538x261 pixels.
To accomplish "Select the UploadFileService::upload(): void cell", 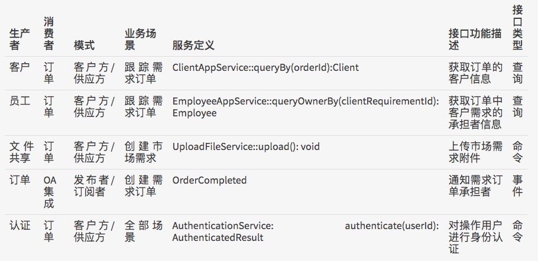I will pos(246,146).
